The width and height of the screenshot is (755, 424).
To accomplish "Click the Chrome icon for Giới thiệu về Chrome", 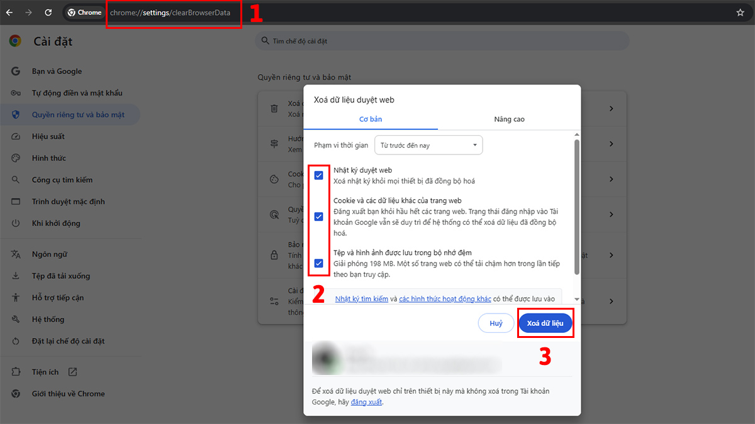I will pyautogui.click(x=16, y=394).
